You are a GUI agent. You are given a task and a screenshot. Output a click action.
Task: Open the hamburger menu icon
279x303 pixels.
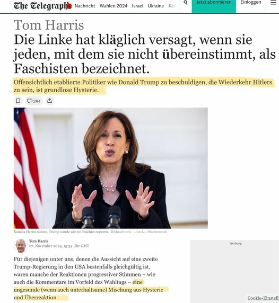273,3
